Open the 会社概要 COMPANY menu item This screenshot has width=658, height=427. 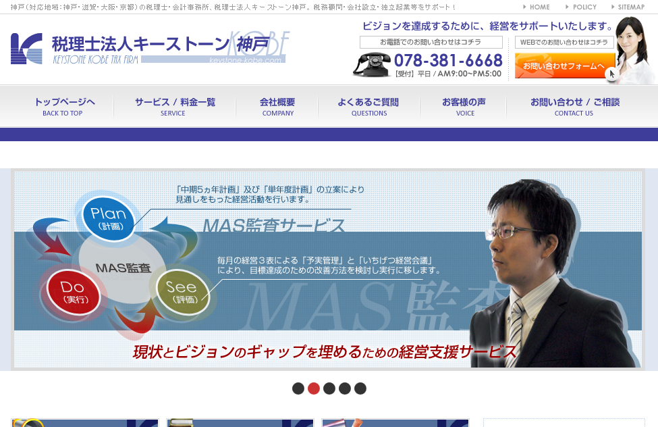pyautogui.click(x=277, y=106)
